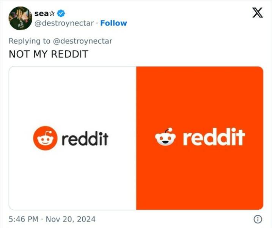The width and height of the screenshot is (272, 228).
Task: Click the info circle icon beside the date
Action: pyautogui.click(x=258, y=219)
